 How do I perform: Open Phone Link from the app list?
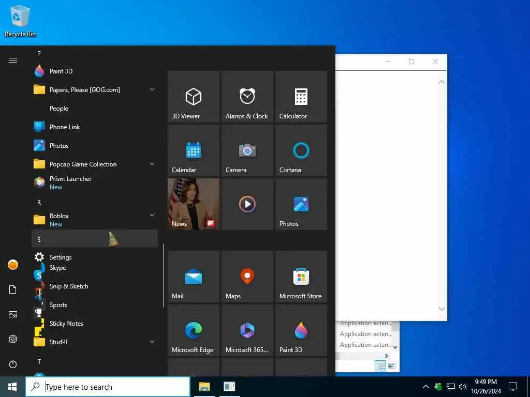click(x=95, y=127)
